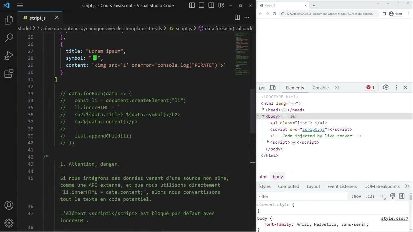Open the 1 error indicator badge
The height and width of the screenshot is (232, 413).
pos(370,87)
